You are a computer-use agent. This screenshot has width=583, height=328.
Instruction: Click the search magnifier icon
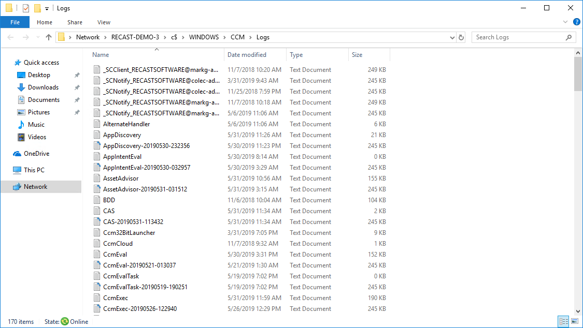[x=568, y=37]
